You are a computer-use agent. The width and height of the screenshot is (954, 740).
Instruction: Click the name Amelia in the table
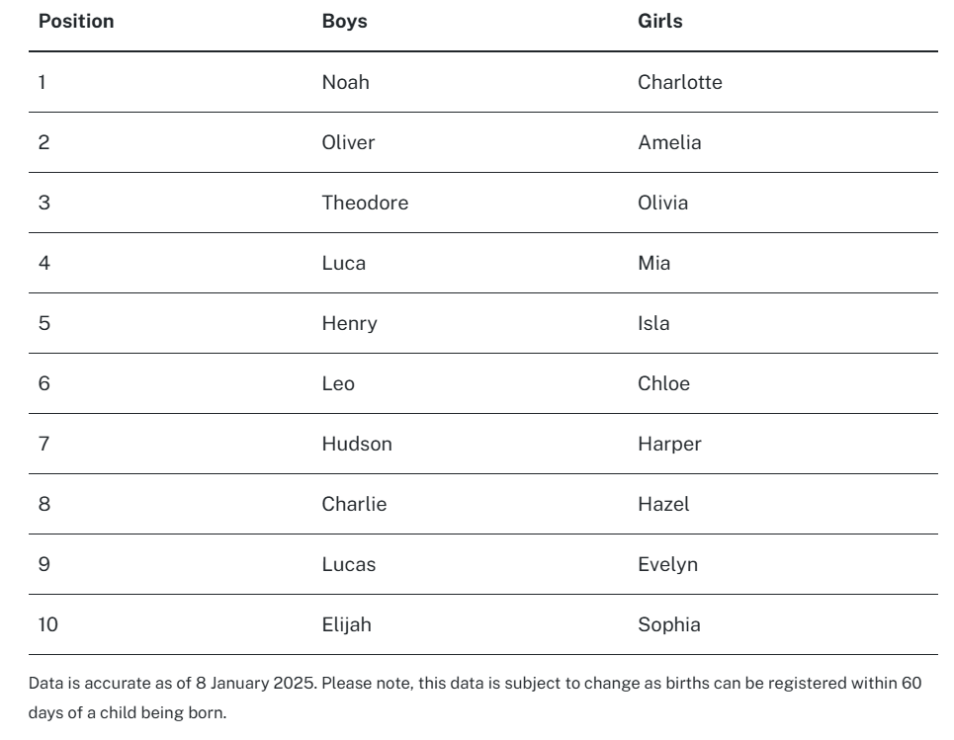(669, 142)
